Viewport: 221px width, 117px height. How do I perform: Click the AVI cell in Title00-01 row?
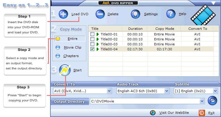197,34
